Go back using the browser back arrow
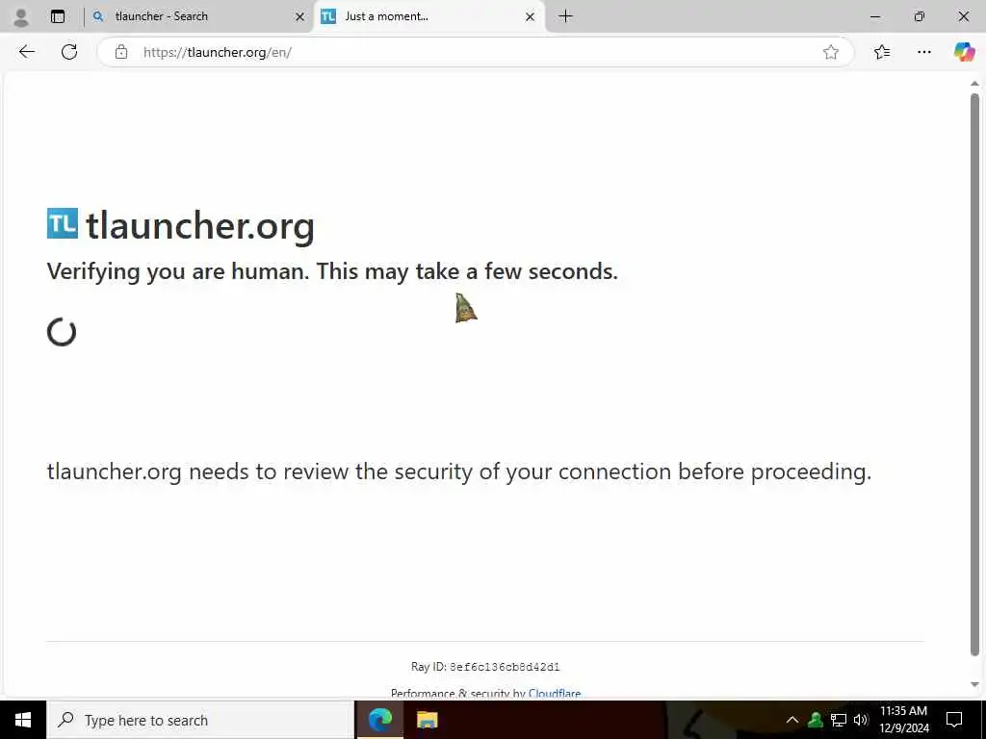 click(26, 52)
